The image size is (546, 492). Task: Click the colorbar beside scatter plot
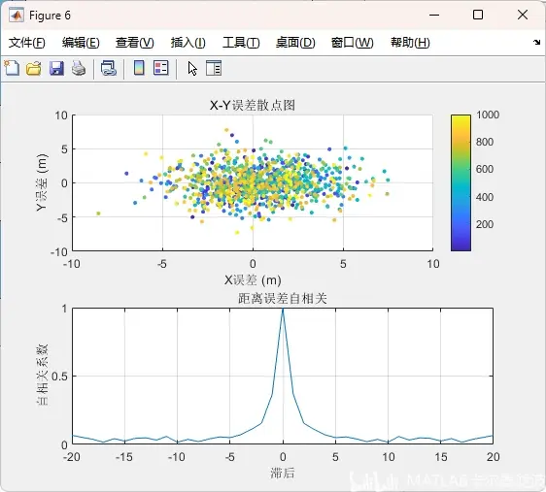(461, 182)
